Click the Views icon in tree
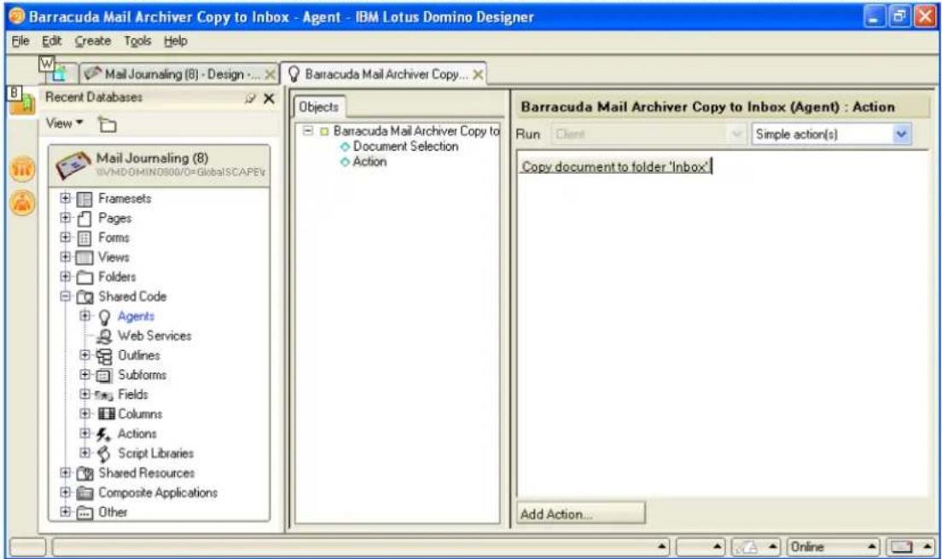Image resolution: width=942 pixels, height=559 pixels. (x=84, y=258)
